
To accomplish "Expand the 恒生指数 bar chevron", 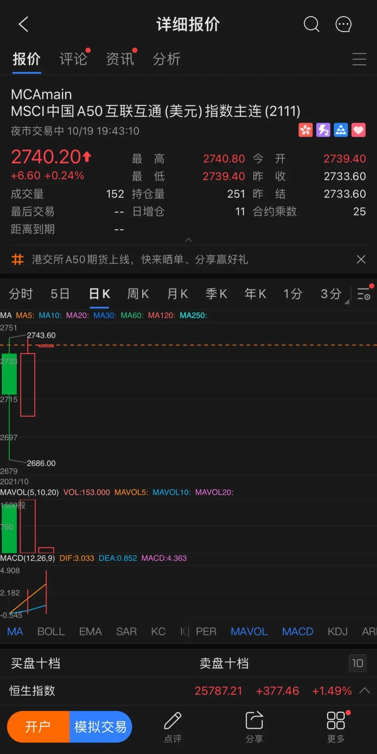I will (364, 691).
